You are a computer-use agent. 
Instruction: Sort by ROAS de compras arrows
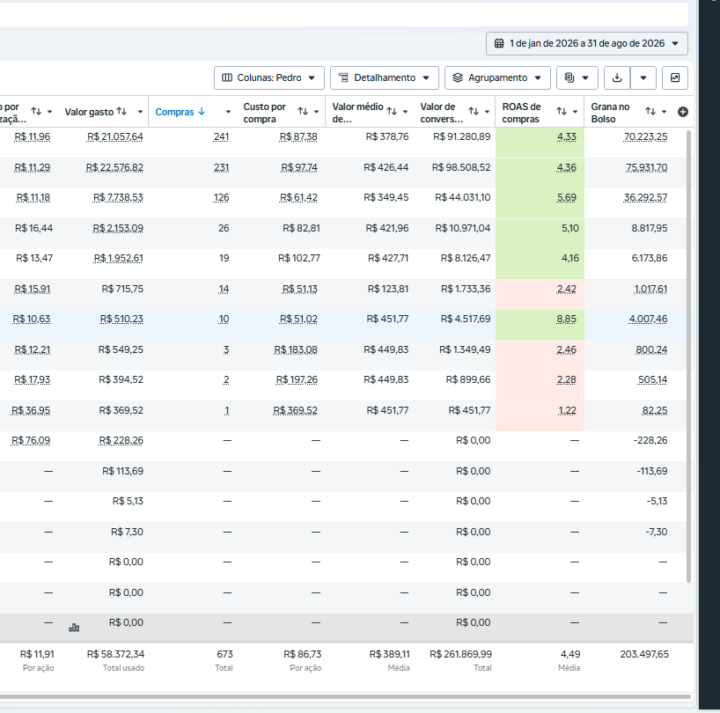pos(562,111)
